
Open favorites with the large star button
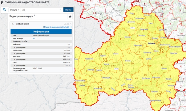[70, 17]
